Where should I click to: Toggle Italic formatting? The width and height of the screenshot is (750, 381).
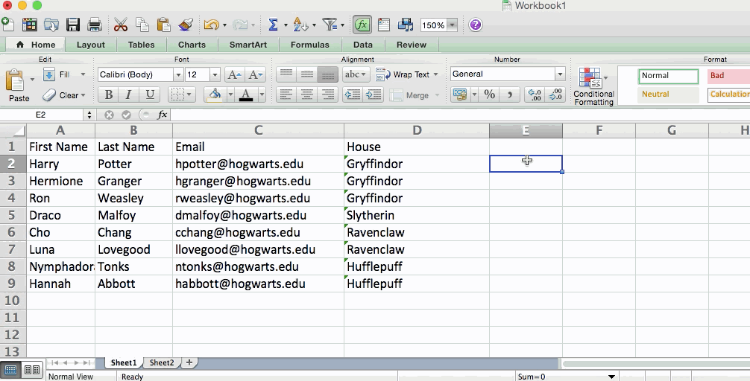[x=129, y=95]
